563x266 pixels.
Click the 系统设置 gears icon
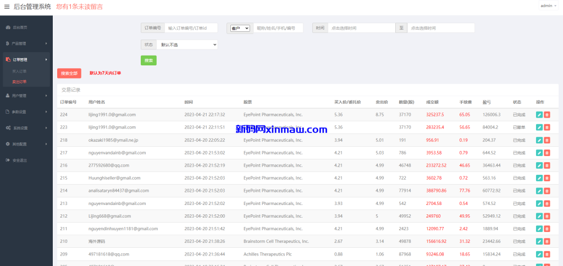[8, 128]
